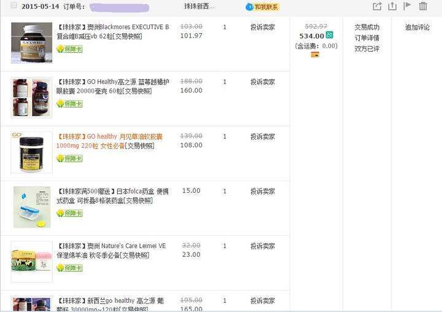Click price 101.97 of Blackmores item
The image size is (442, 312).
(191, 36)
